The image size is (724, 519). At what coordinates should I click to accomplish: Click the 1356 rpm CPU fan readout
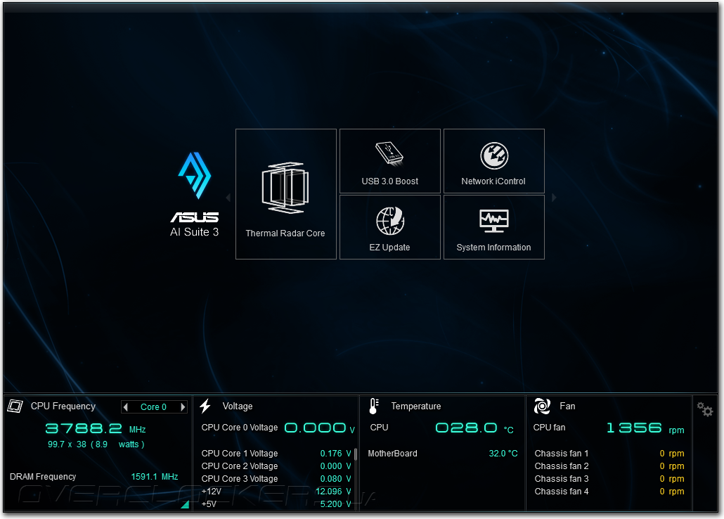[645, 428]
